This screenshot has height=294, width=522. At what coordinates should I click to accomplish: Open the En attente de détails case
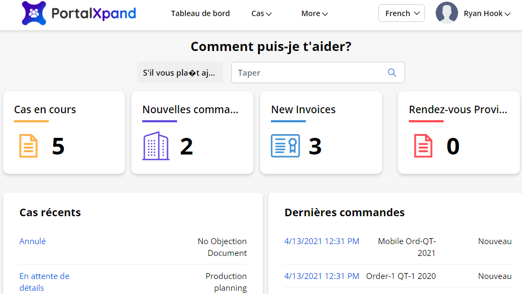click(x=44, y=282)
